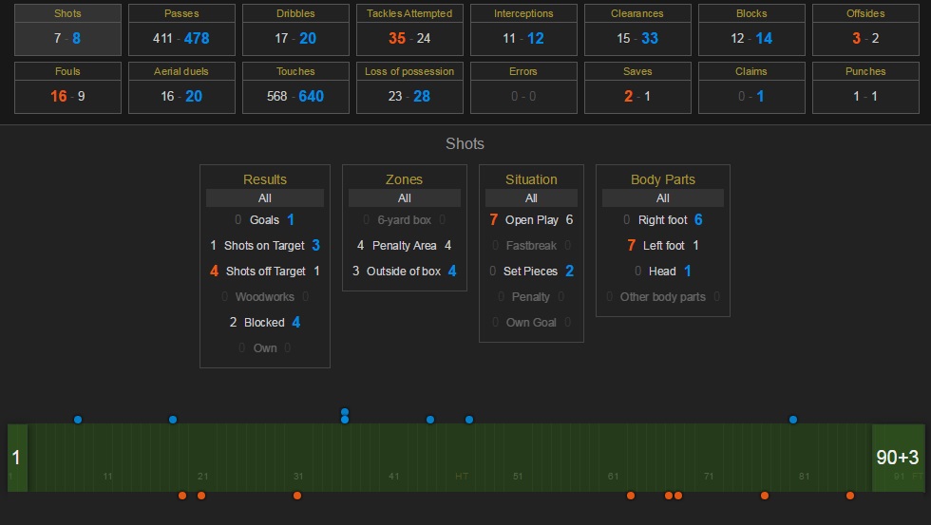Open the Errors stat tile

[x=523, y=87]
